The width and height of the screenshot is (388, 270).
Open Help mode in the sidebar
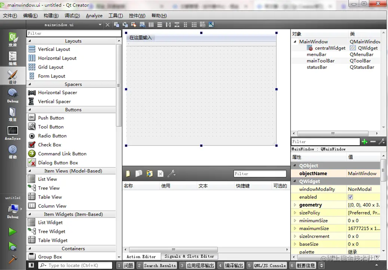tap(13, 152)
